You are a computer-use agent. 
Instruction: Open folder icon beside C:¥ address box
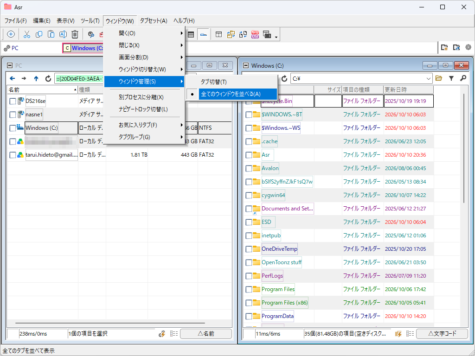point(439,78)
